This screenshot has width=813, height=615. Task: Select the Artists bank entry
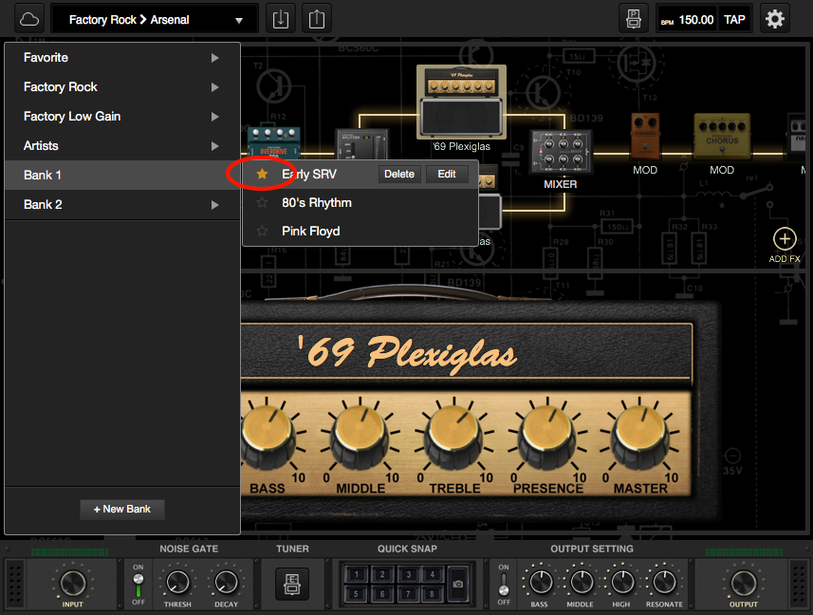pos(122,146)
